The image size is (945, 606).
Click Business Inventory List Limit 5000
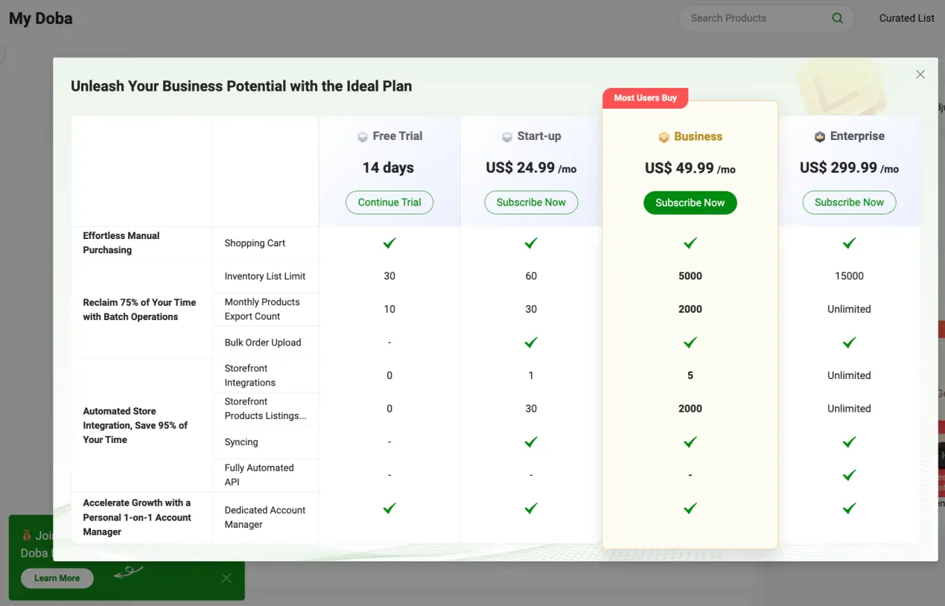click(690, 276)
